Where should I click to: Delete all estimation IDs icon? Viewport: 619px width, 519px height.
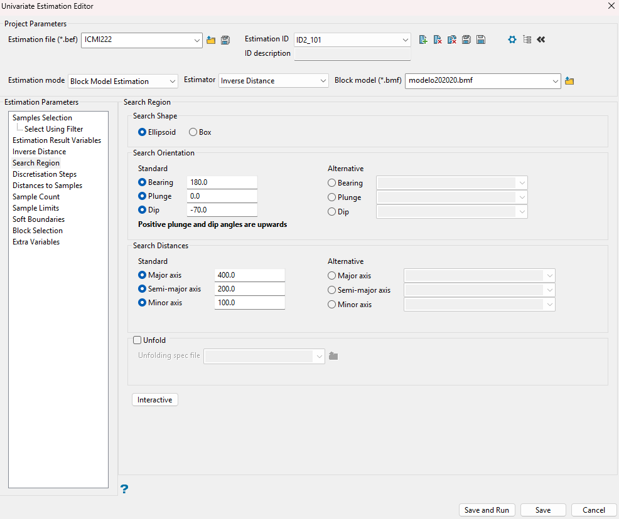[x=452, y=39]
